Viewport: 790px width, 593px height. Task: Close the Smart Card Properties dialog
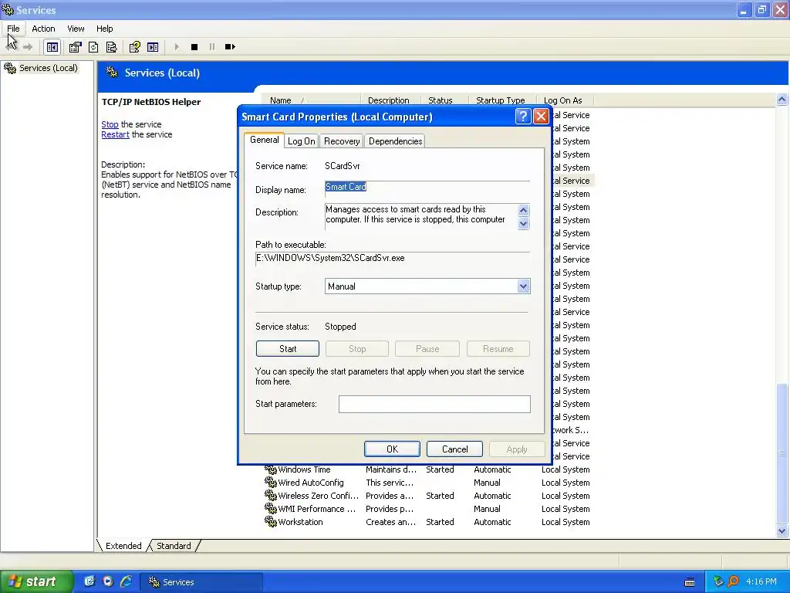click(541, 117)
